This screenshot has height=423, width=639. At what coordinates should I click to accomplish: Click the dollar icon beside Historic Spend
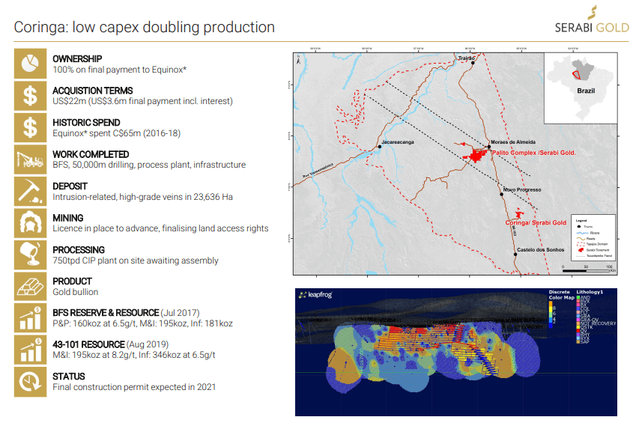coord(30,127)
